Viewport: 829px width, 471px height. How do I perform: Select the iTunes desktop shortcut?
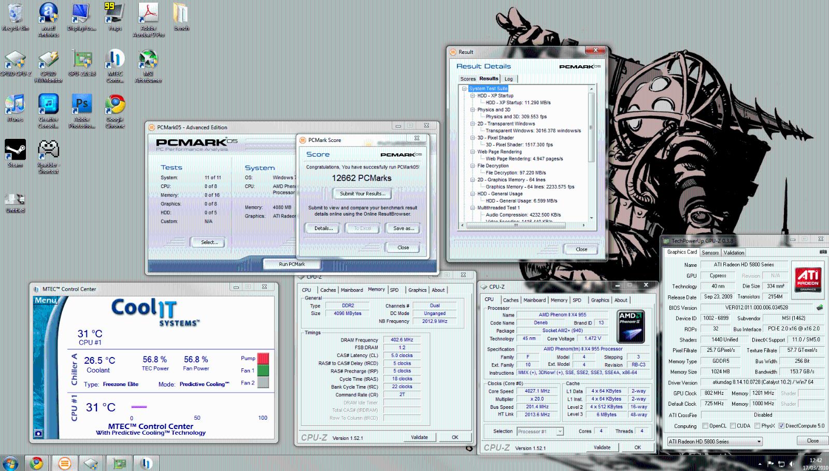(x=15, y=108)
